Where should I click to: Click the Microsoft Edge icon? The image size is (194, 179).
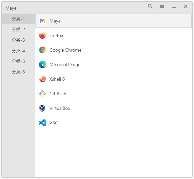(x=42, y=65)
